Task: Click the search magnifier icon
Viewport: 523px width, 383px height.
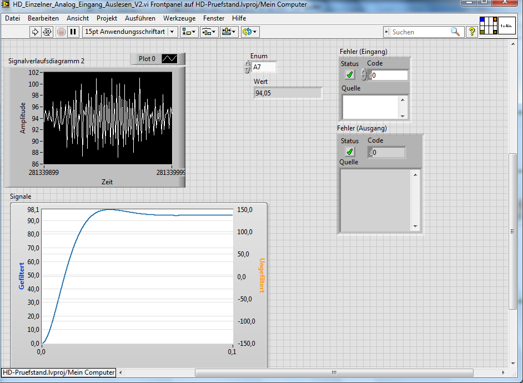Action: pyautogui.click(x=455, y=32)
